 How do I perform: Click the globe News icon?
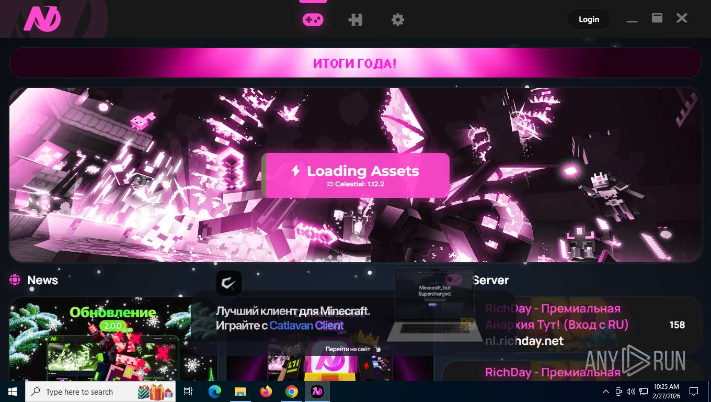click(x=15, y=280)
